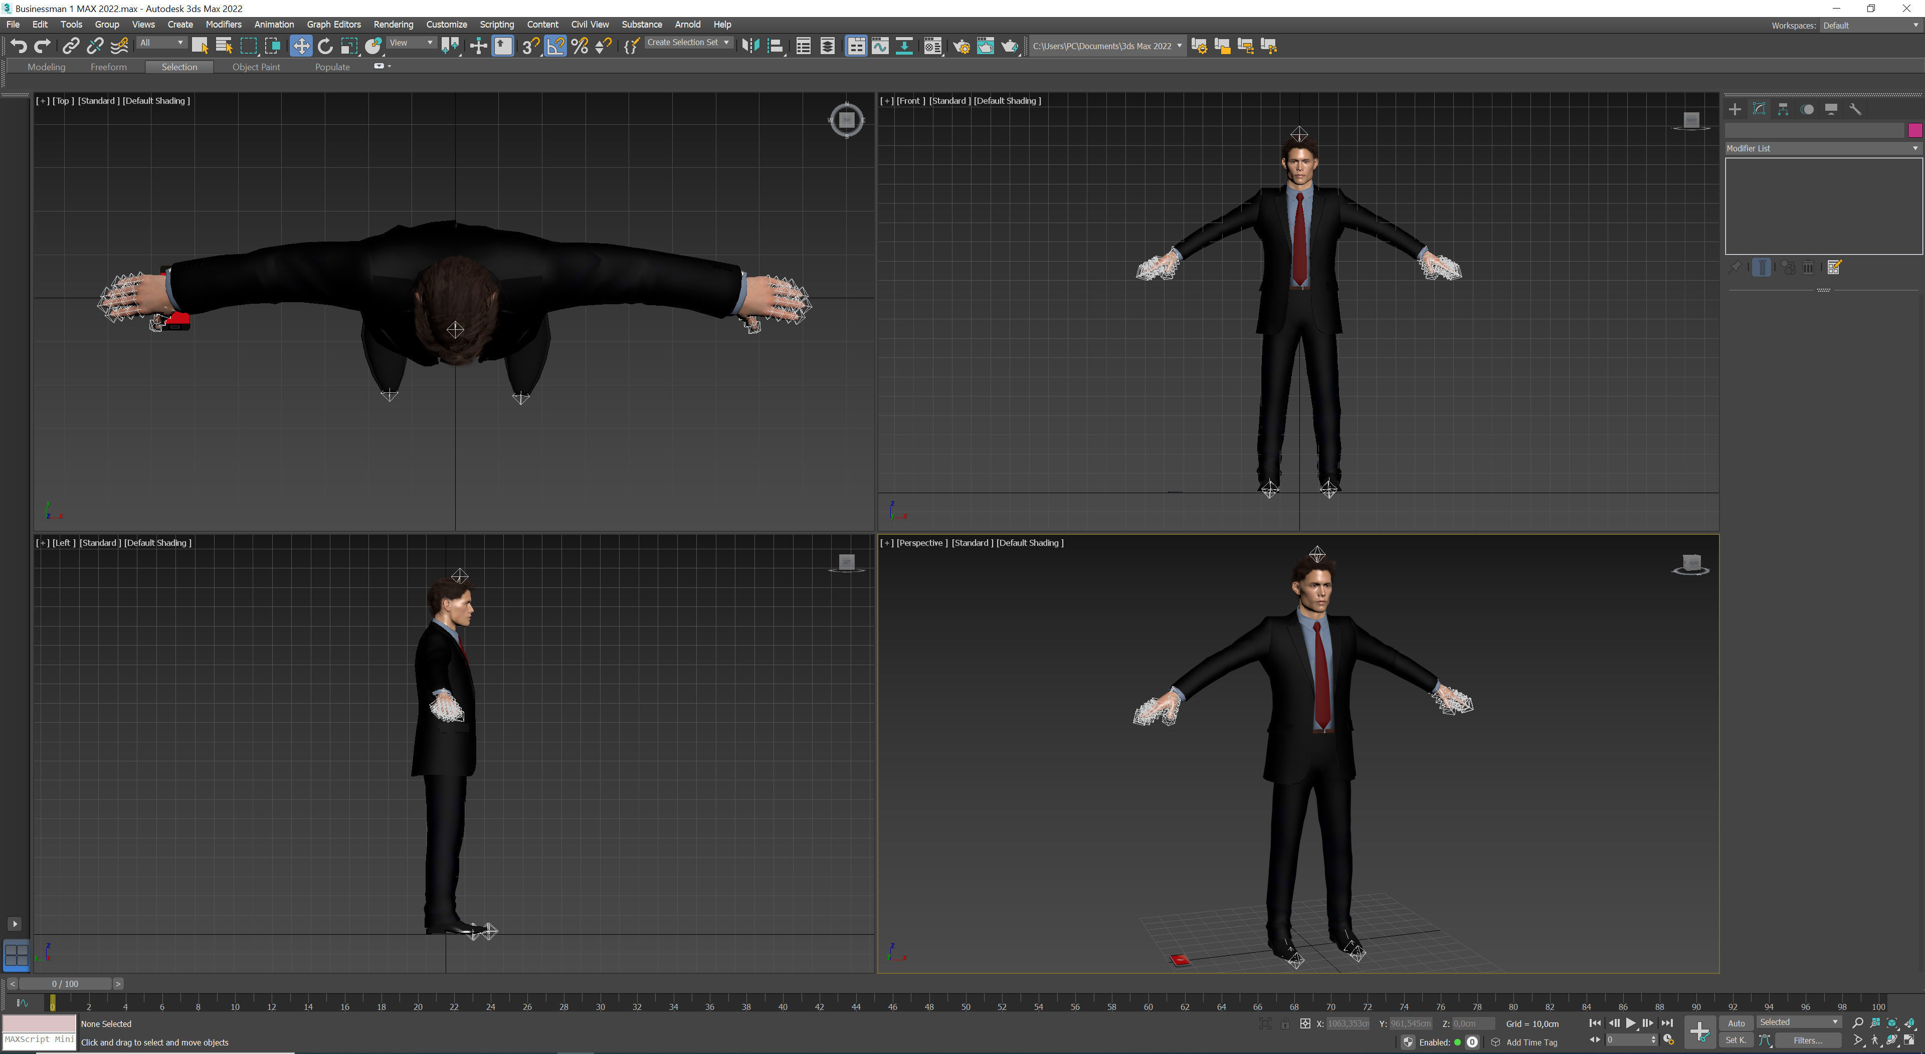This screenshot has width=1925, height=1054.
Task: Click the Rectangular Selection Region icon
Action: click(x=248, y=46)
